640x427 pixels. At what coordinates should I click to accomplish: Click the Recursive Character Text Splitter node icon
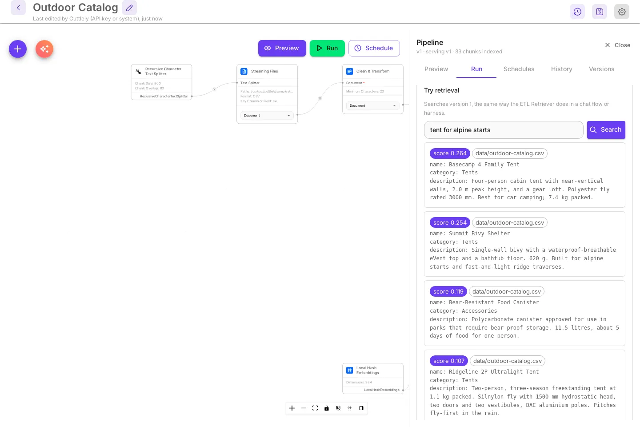[138, 71]
